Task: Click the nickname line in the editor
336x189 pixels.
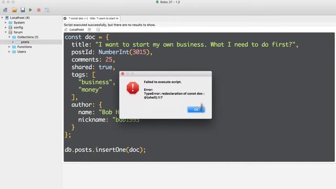Action: [x=109, y=120]
